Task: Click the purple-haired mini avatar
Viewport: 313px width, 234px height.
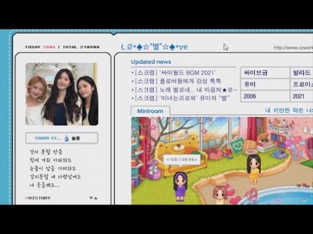Action: [x=180, y=186]
